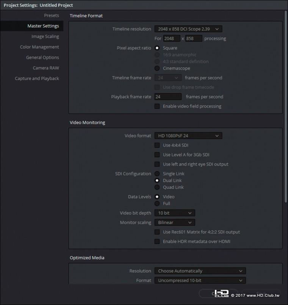Choose Single Link SDI configuration
This screenshot has height=305, width=288.
[x=157, y=174]
